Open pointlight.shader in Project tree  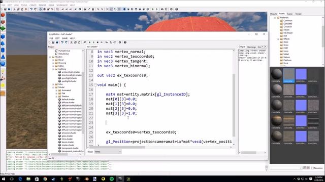(x=70, y=78)
